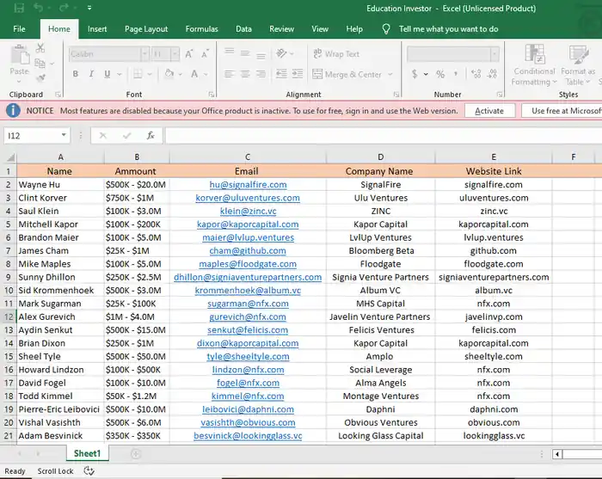Click the Paste clipboard icon
Viewport: 602px width, 479px height.
pos(20,56)
